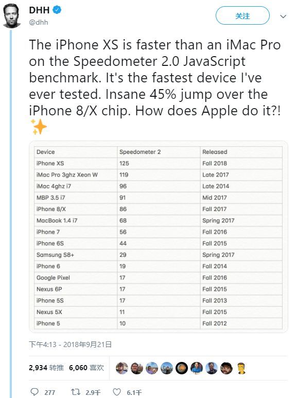Click the Simpsons-style cartoon liker avatar
296x398 pixels.
coord(241,368)
